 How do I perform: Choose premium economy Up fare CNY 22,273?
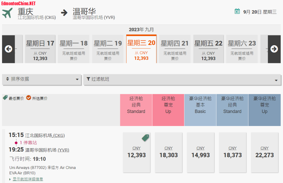click(x=264, y=152)
